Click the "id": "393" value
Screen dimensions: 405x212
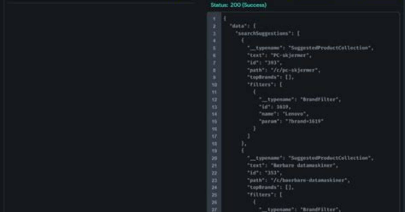[x=272, y=63]
